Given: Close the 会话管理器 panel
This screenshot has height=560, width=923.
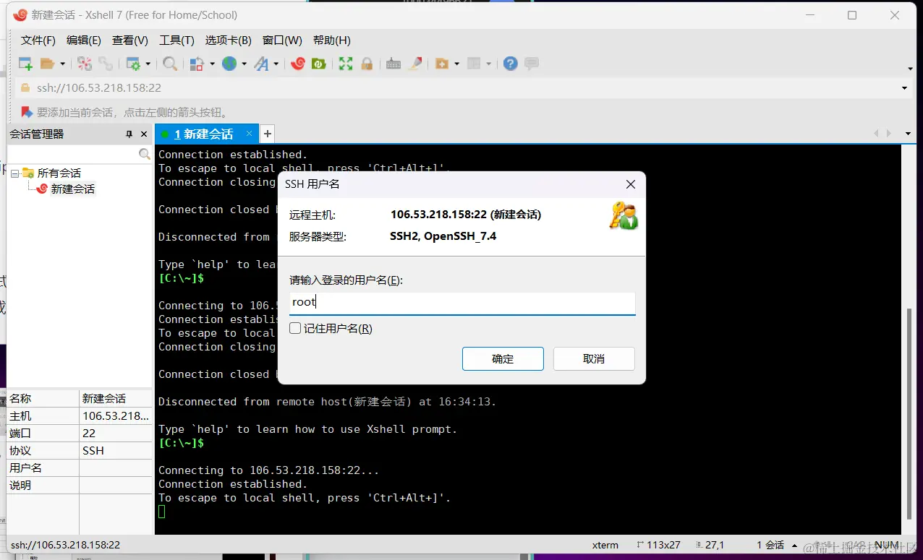Looking at the screenshot, I should point(145,134).
